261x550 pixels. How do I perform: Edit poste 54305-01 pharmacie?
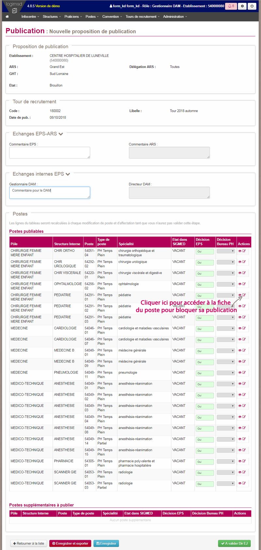point(244,461)
